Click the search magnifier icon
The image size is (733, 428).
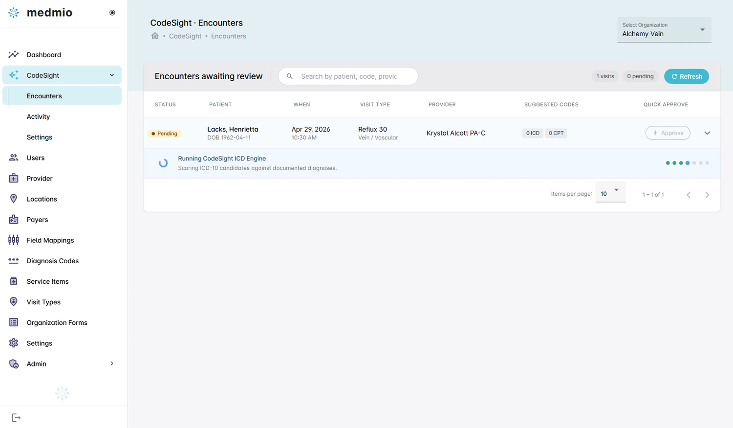(x=290, y=76)
